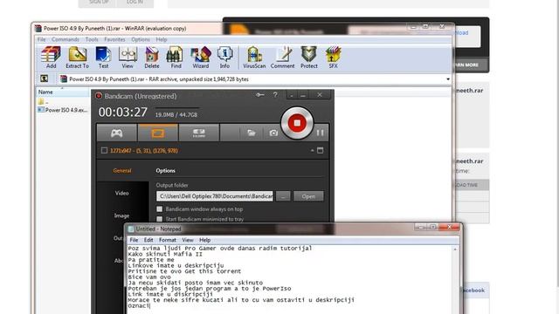Open Notepad Format menu

(168, 240)
